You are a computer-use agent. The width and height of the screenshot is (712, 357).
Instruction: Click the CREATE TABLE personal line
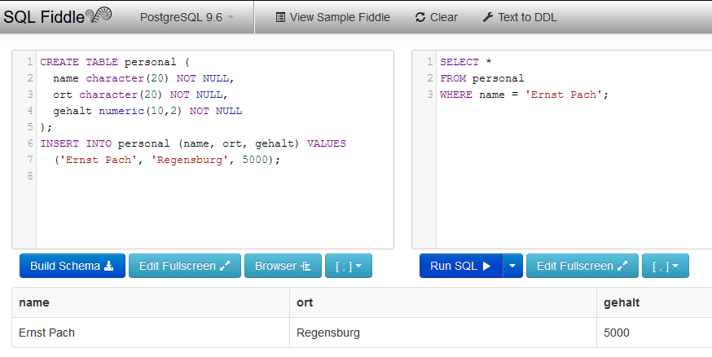pyautogui.click(x=115, y=62)
